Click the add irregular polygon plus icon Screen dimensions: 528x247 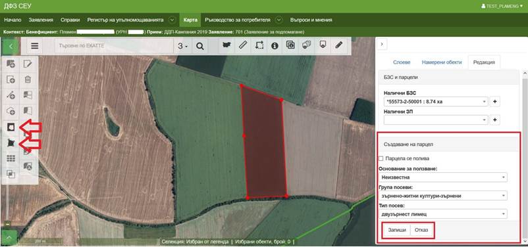click(11, 111)
